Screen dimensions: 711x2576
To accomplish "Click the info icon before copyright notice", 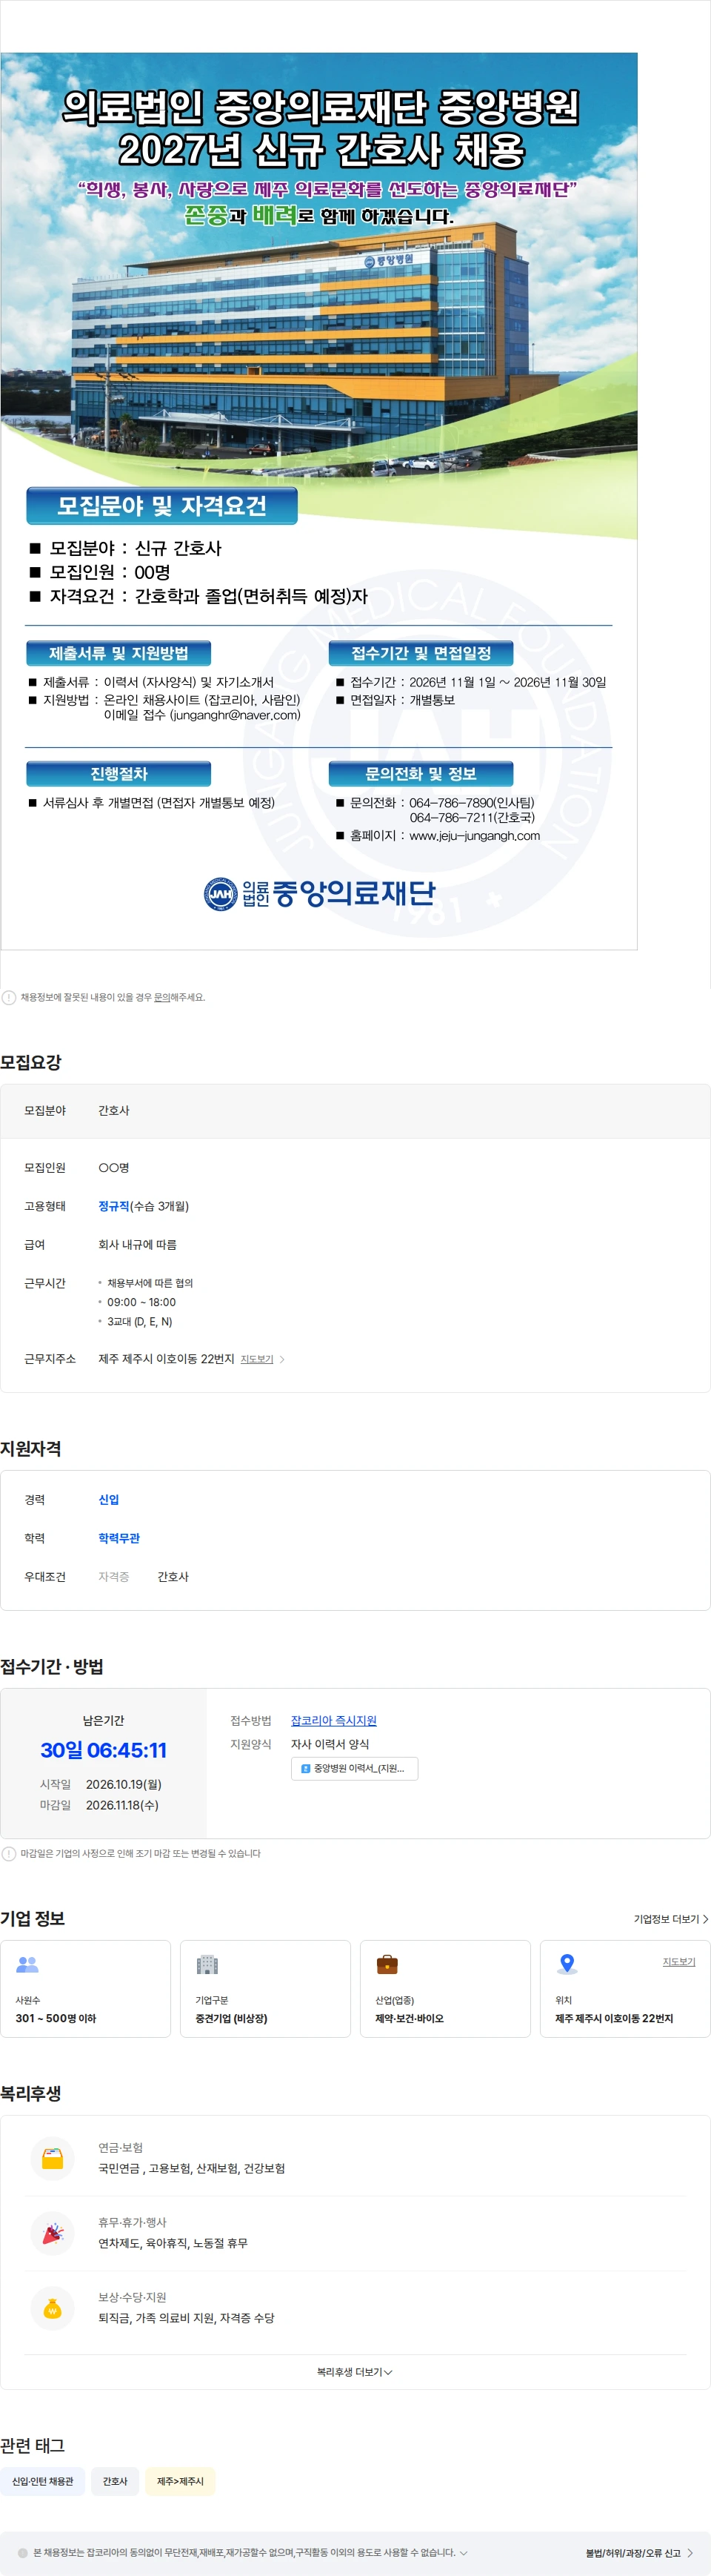I will tap(23, 2553).
